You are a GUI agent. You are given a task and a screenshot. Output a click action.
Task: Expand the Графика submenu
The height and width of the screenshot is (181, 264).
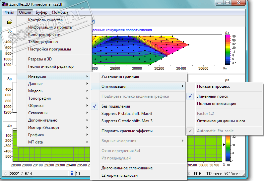click(x=54, y=135)
